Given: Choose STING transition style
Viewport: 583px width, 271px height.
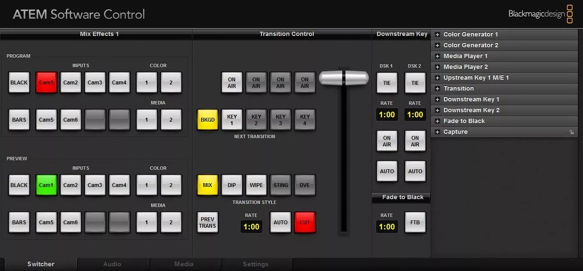Looking at the screenshot, I should [x=281, y=185].
